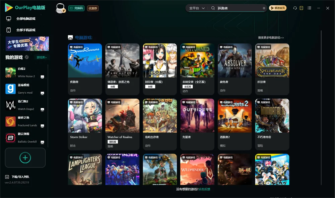Image resolution: width=335 pixels, height=198 pixels.
Task: Expand the 全平台 platform dropdown
Action: (197, 8)
